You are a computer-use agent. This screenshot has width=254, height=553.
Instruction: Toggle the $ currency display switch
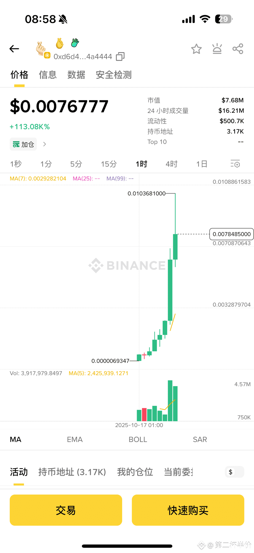234,472
